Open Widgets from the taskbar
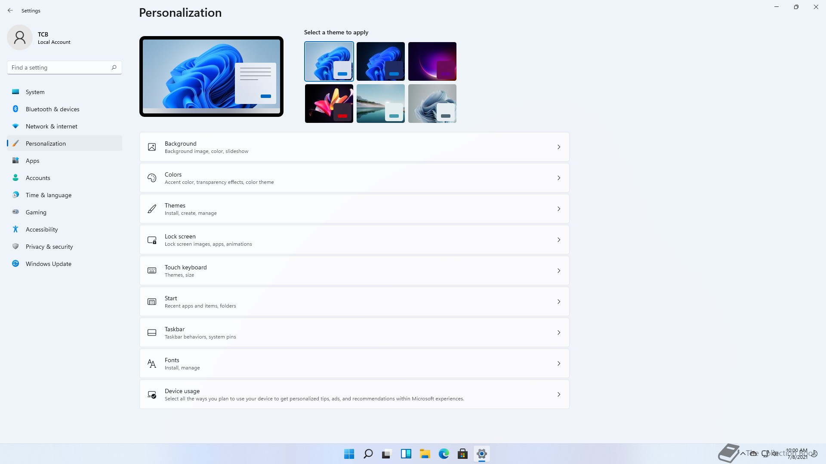This screenshot has height=464, width=826. 406,454
